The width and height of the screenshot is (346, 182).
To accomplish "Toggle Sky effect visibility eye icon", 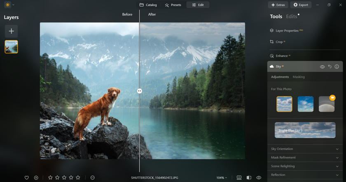I will [323, 67].
